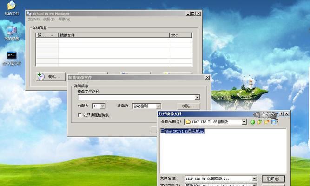The height and width of the screenshot is (186, 310).
Task: Click the help question mark button in file dialog
Action: pos(281,114)
